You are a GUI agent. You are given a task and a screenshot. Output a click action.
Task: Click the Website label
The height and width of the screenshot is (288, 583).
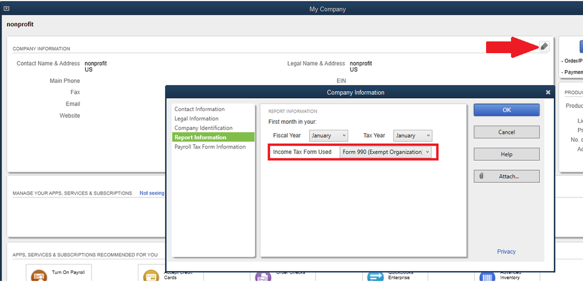70,116
